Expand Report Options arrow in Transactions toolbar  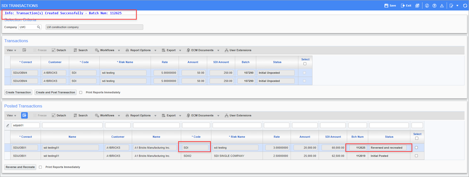(x=155, y=51)
